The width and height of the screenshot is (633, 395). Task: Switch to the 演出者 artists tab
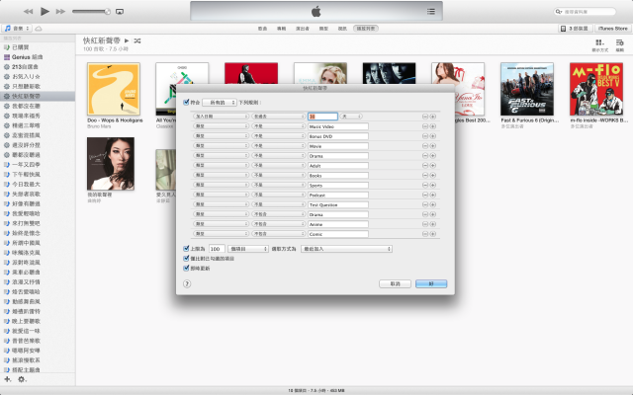(x=303, y=29)
